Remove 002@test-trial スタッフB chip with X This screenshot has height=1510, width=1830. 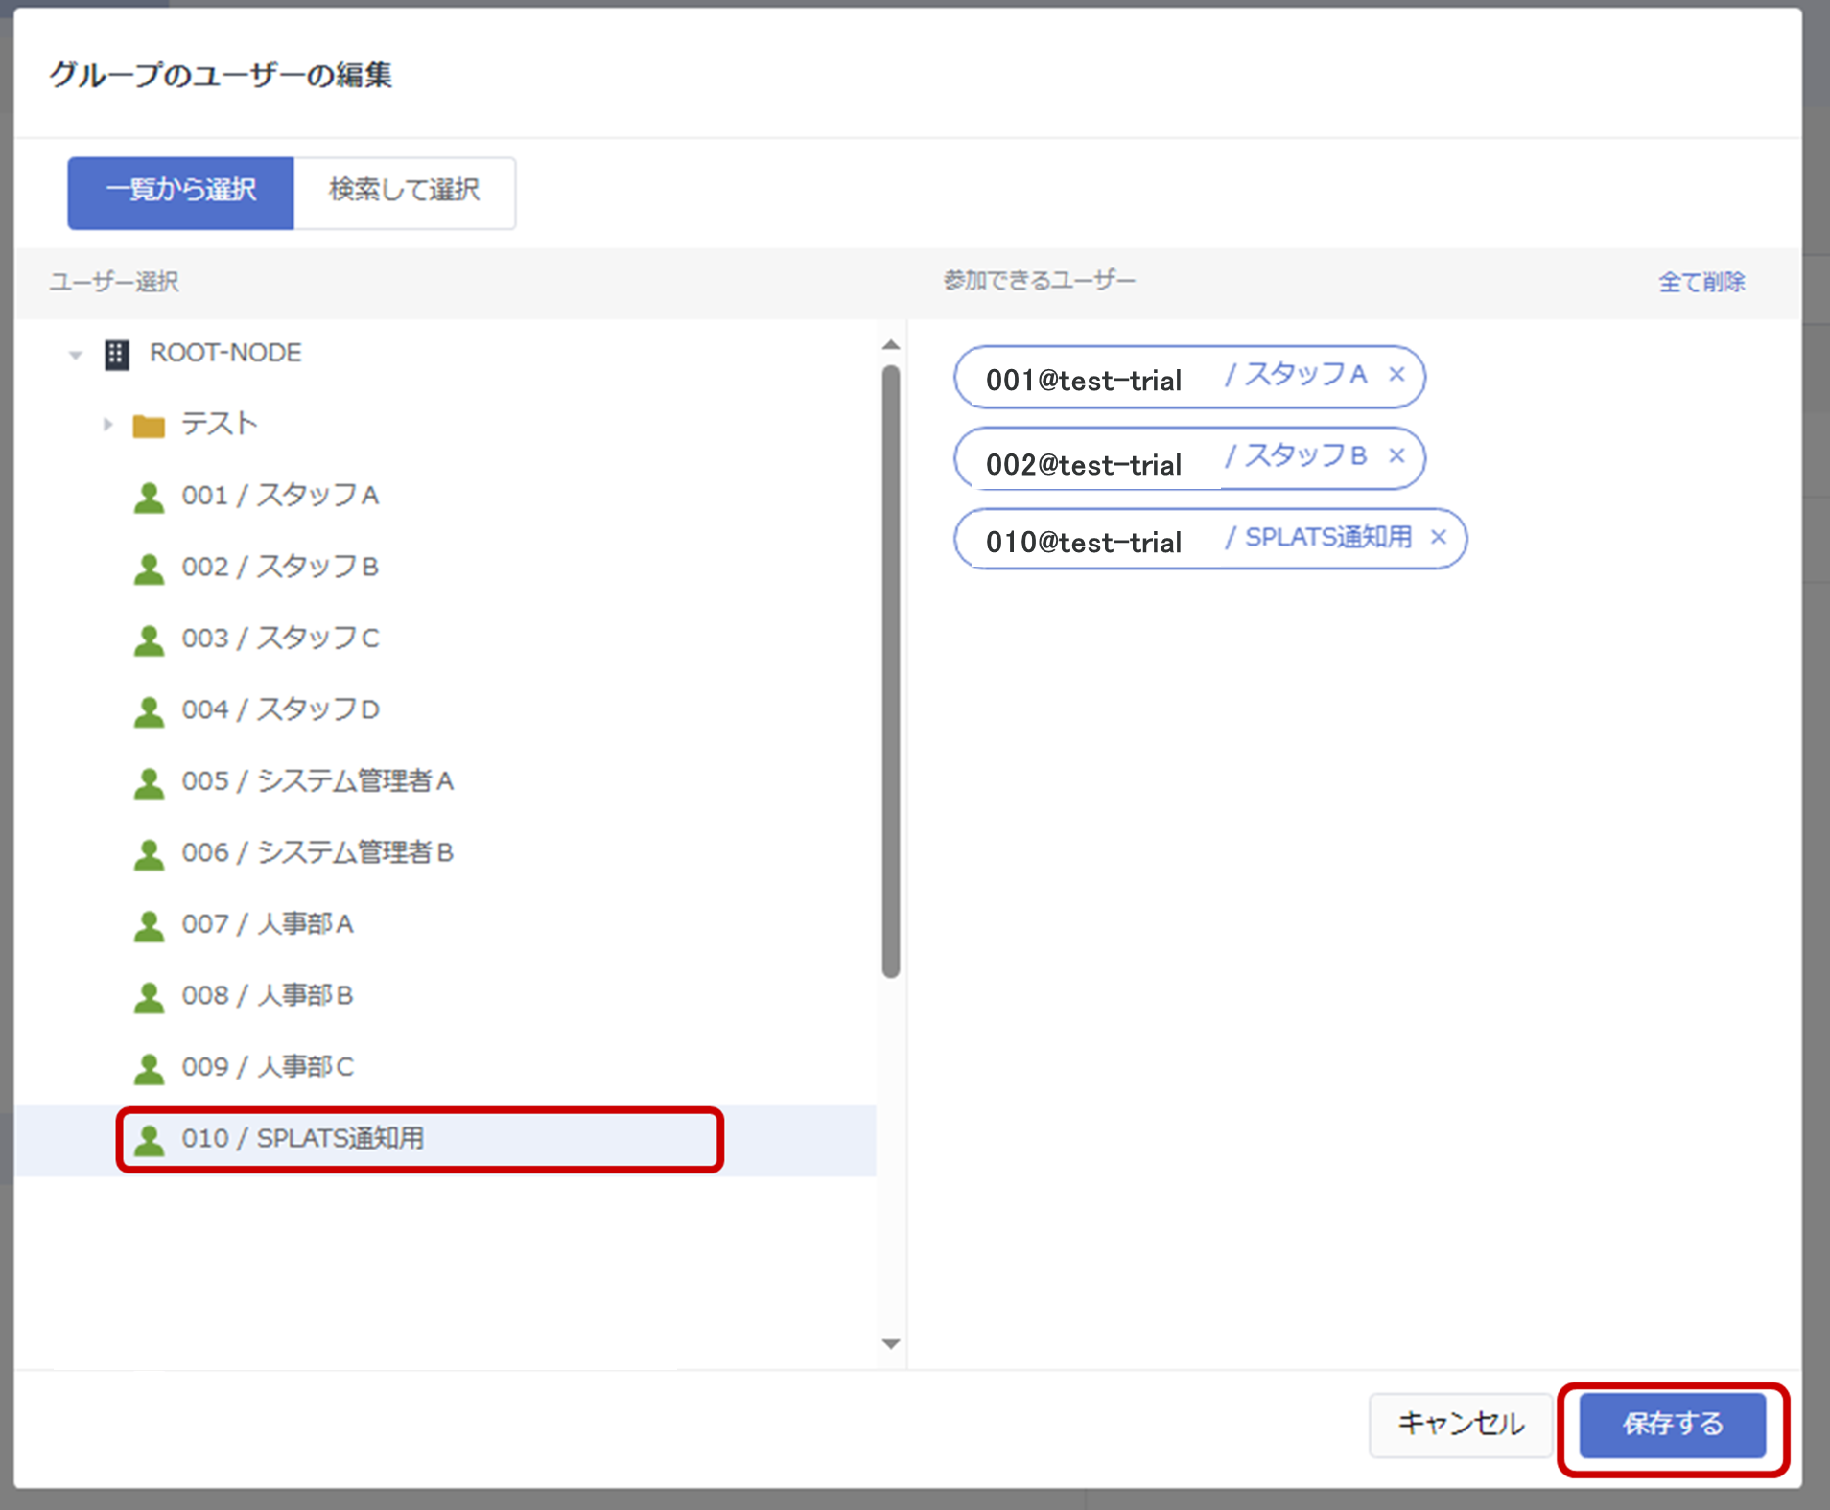pos(1396,456)
